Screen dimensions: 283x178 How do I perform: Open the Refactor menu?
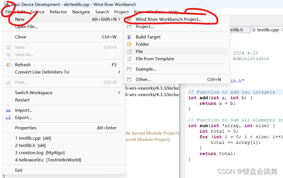click(x=58, y=12)
